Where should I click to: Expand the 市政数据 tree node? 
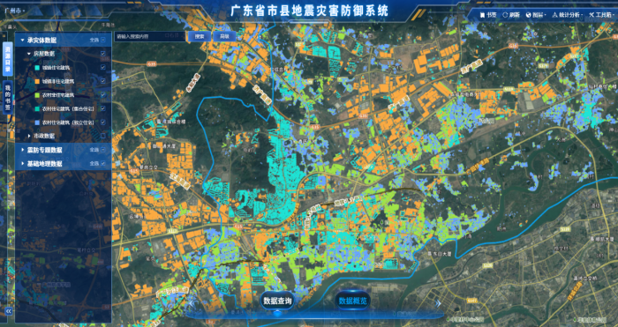(x=29, y=136)
